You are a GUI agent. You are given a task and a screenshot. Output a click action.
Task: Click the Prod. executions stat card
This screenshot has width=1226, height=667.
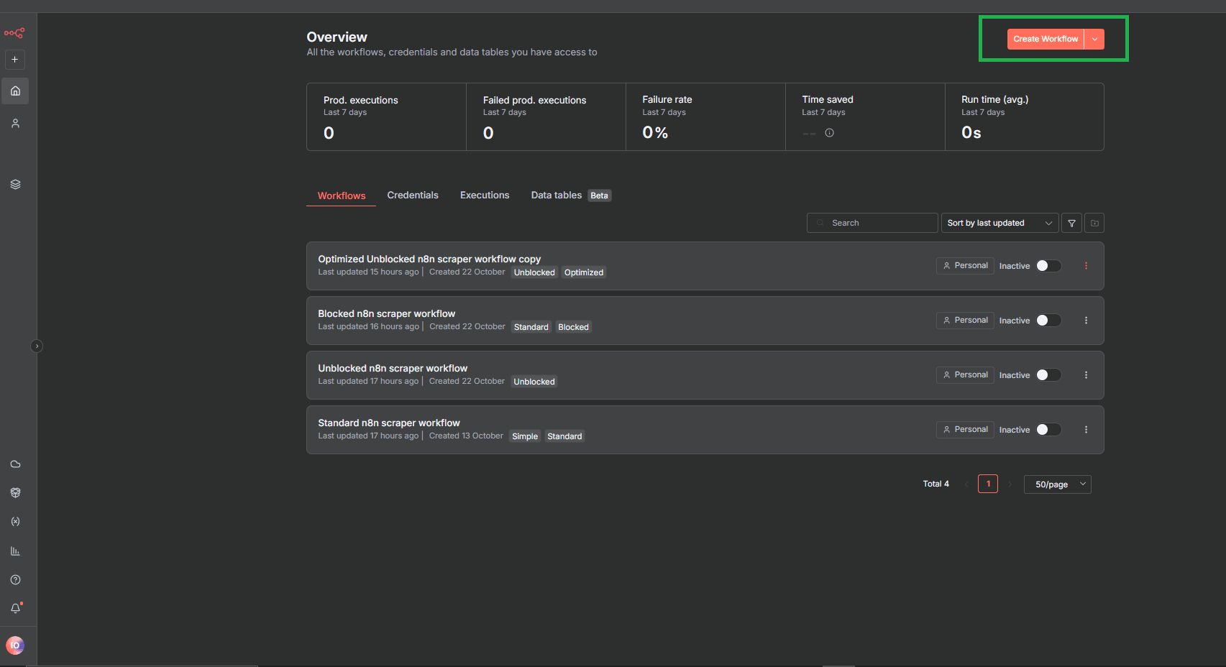387,117
